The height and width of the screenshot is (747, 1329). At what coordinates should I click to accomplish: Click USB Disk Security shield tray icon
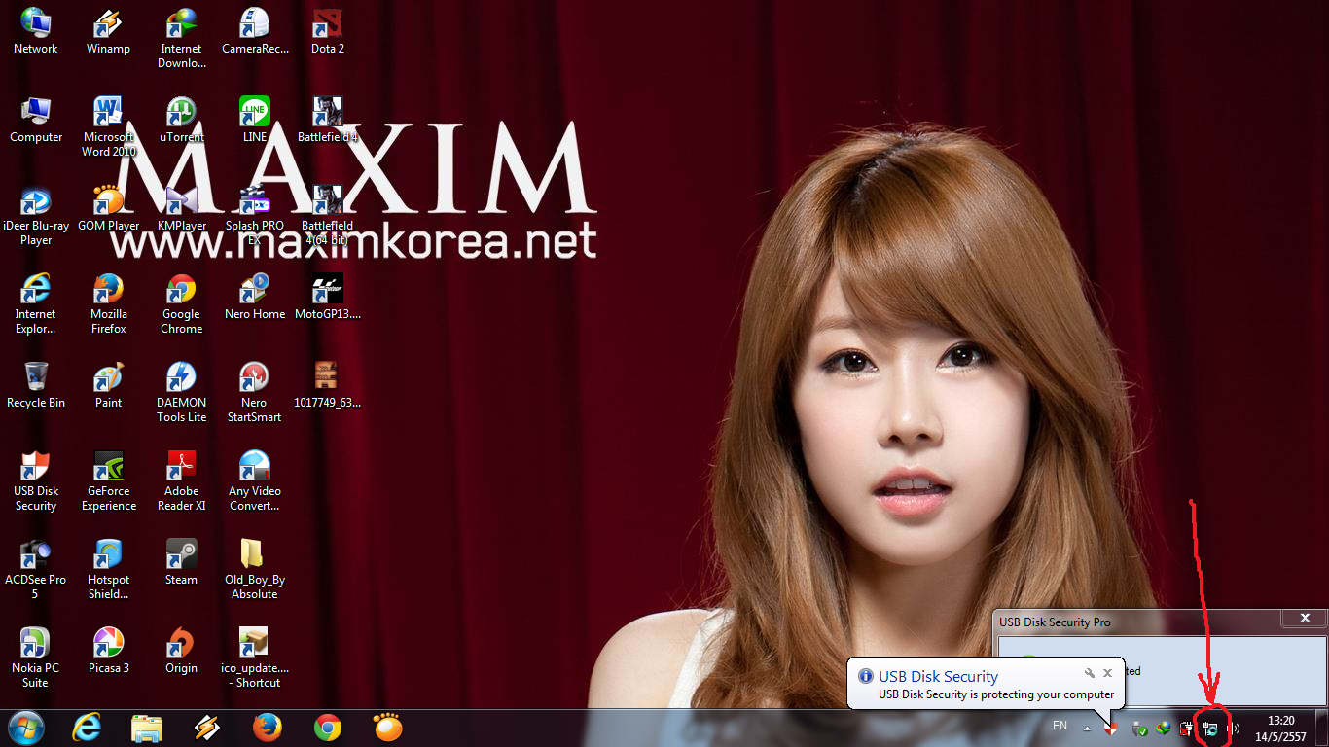point(1111,729)
